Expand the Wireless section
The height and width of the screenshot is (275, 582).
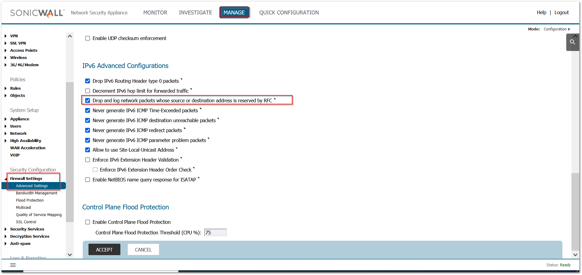6,57
